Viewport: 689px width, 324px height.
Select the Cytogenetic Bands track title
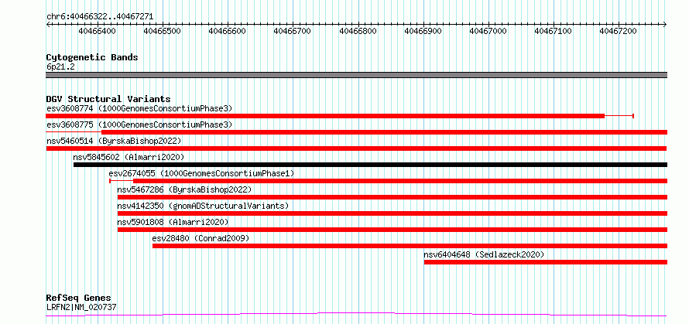pos(92,57)
